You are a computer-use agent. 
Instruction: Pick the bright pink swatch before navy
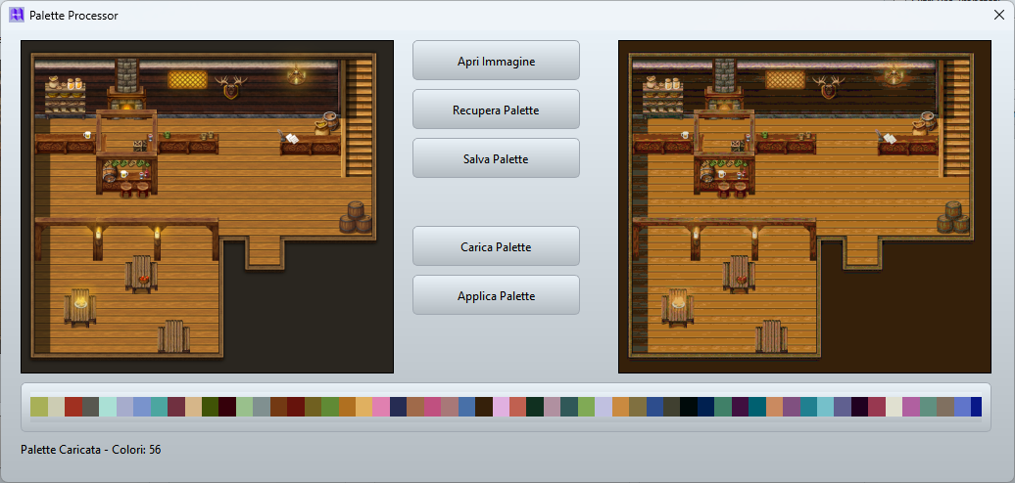381,407
